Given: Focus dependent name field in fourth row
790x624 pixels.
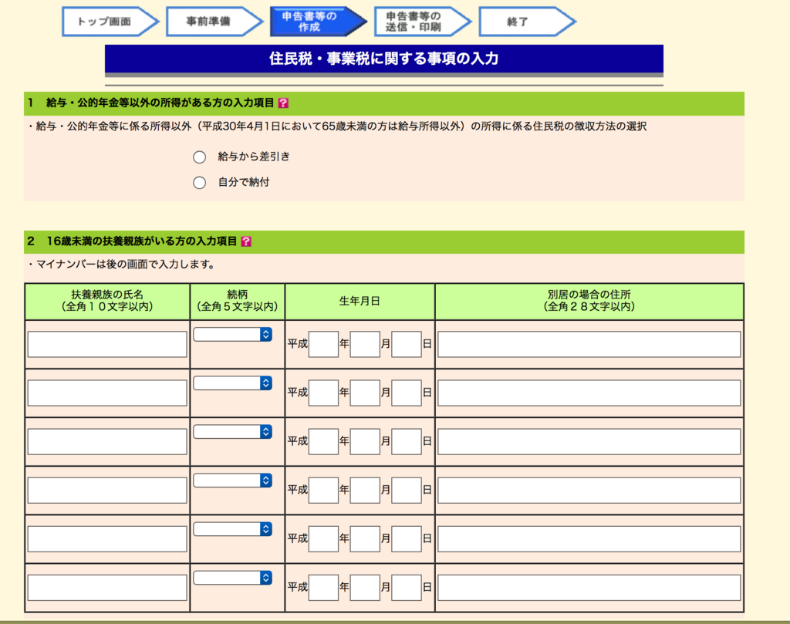Looking at the screenshot, I should (107, 490).
